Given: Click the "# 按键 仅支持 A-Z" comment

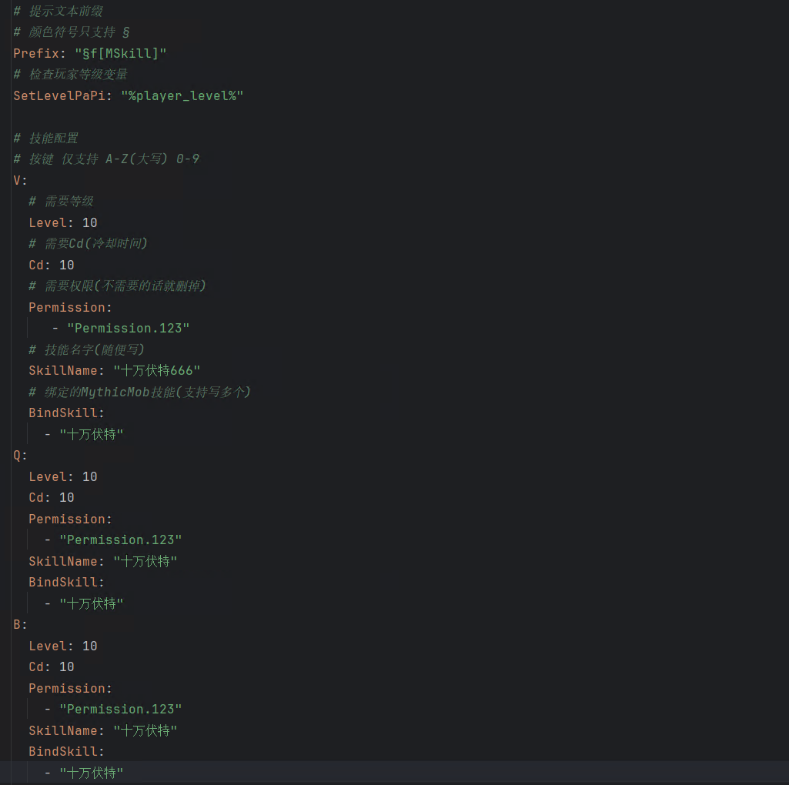Looking at the screenshot, I should [x=106, y=159].
